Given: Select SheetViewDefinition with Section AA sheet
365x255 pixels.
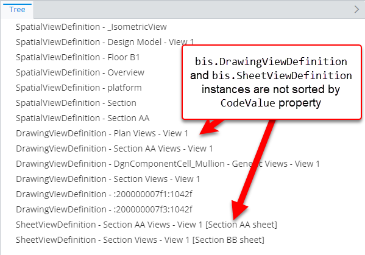Looking at the screenshot, I should 146,225.
